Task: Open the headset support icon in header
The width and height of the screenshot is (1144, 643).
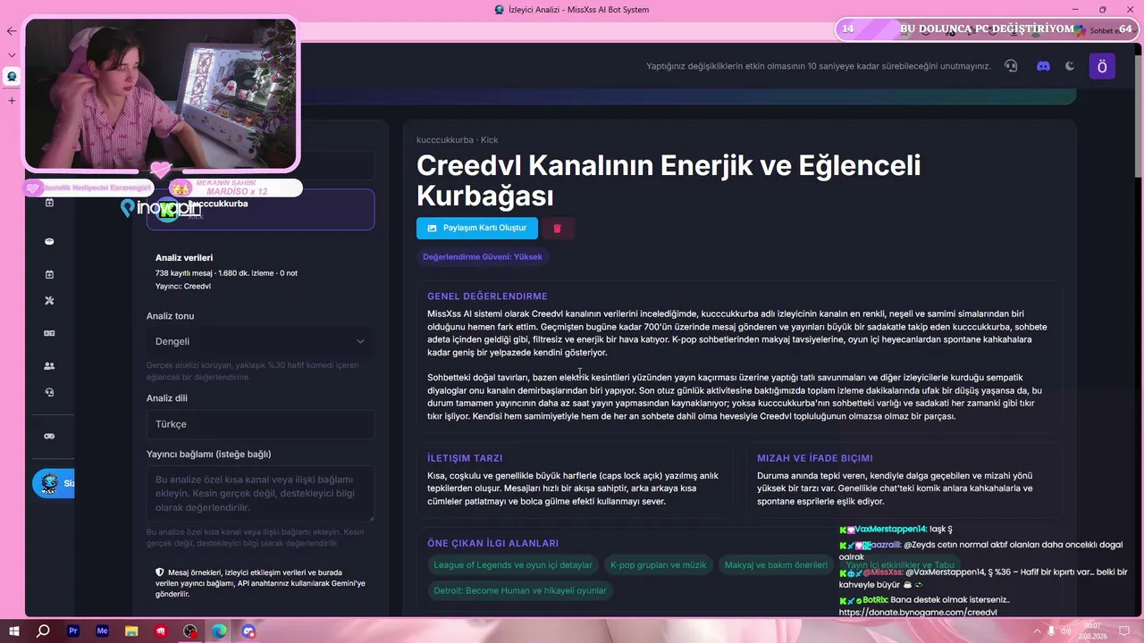Action: (x=1011, y=66)
